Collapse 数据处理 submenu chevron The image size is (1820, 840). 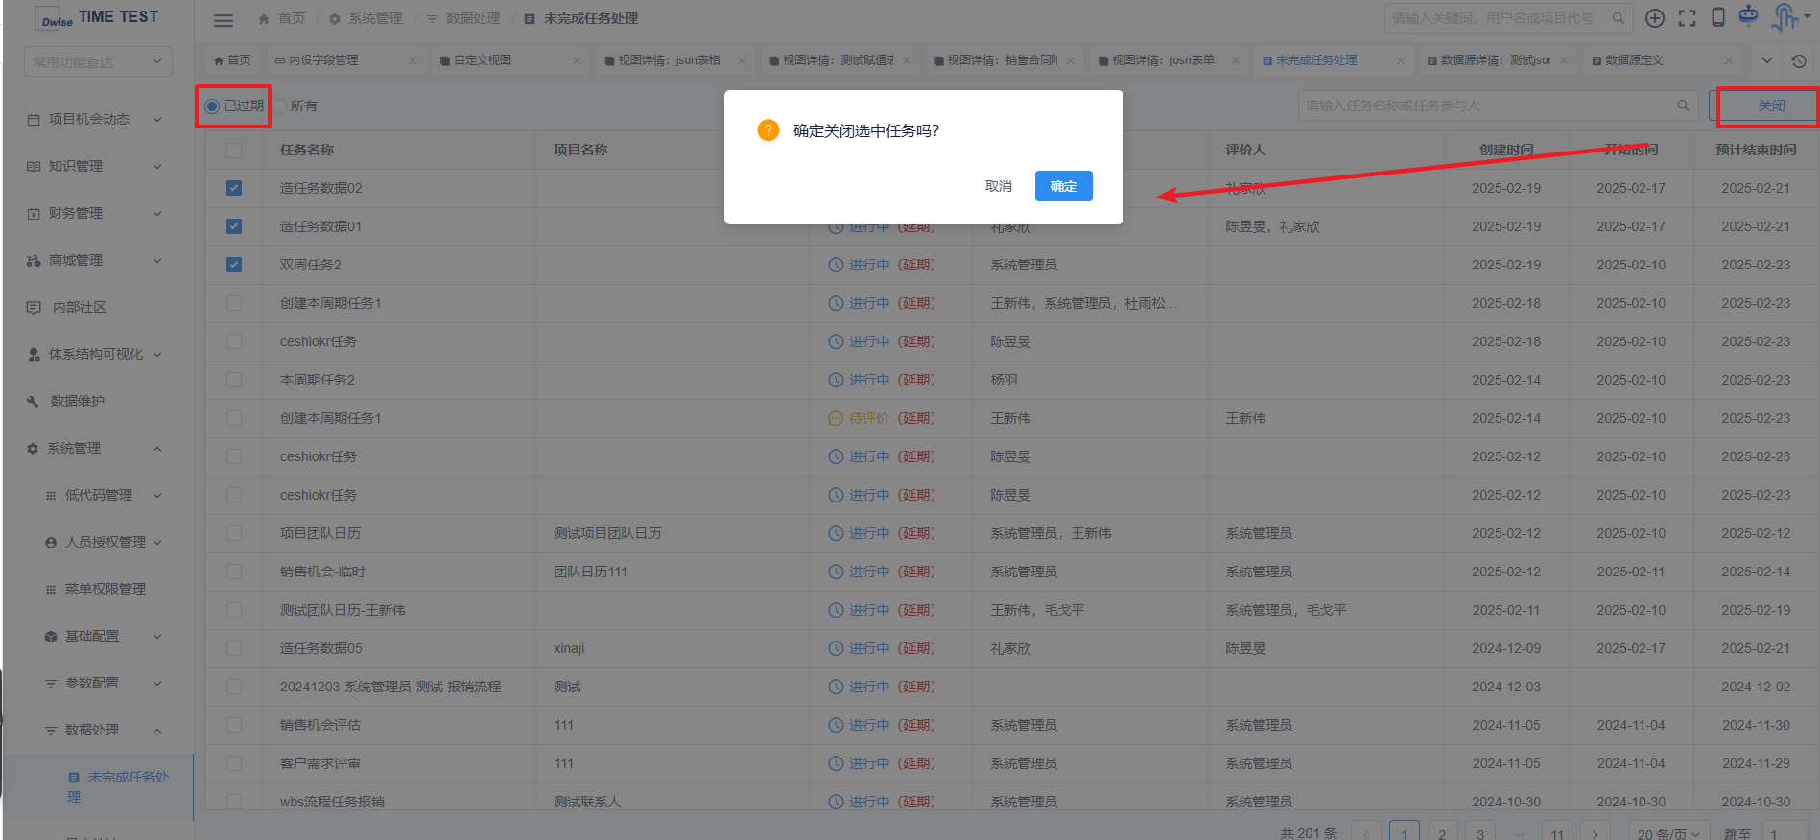(x=157, y=731)
